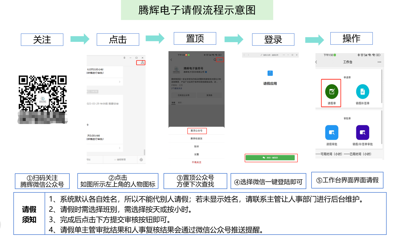Viewport: 400px width, 237px height.
Task: Tap the account name 腾辉电子服务号
Action: click(193, 68)
